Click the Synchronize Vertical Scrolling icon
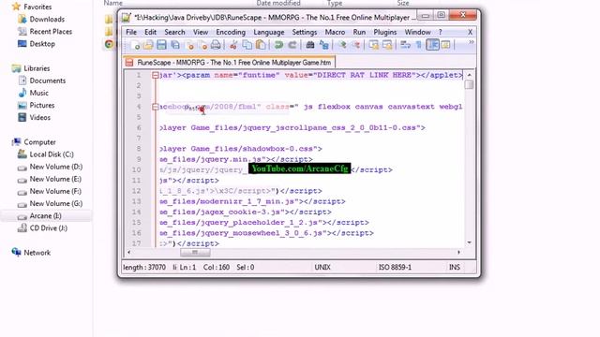 pyautogui.click(x=373, y=45)
